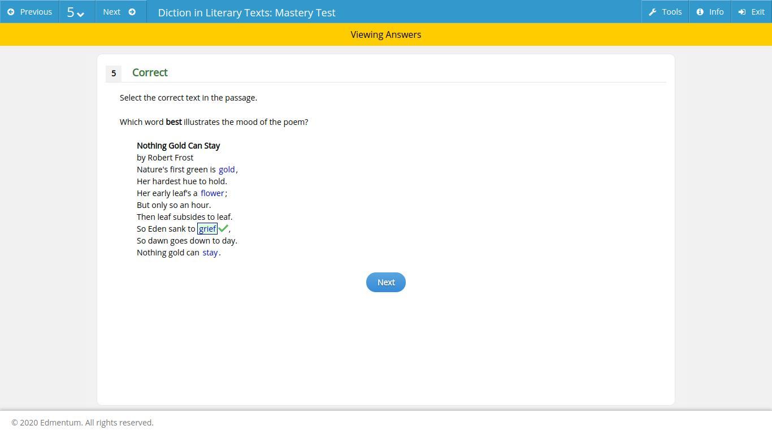Click the blue Next button below the poem
772x434 pixels.
(x=386, y=283)
